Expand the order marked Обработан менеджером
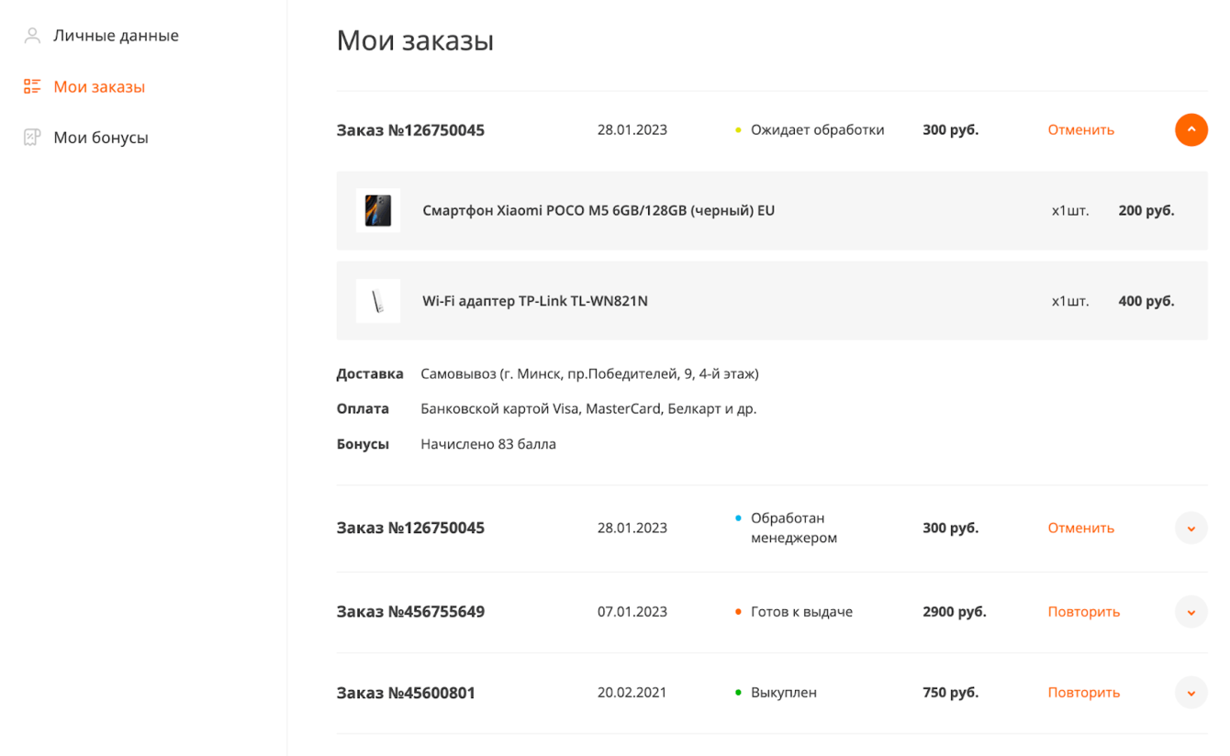The height and width of the screenshot is (756, 1230). point(1191,528)
